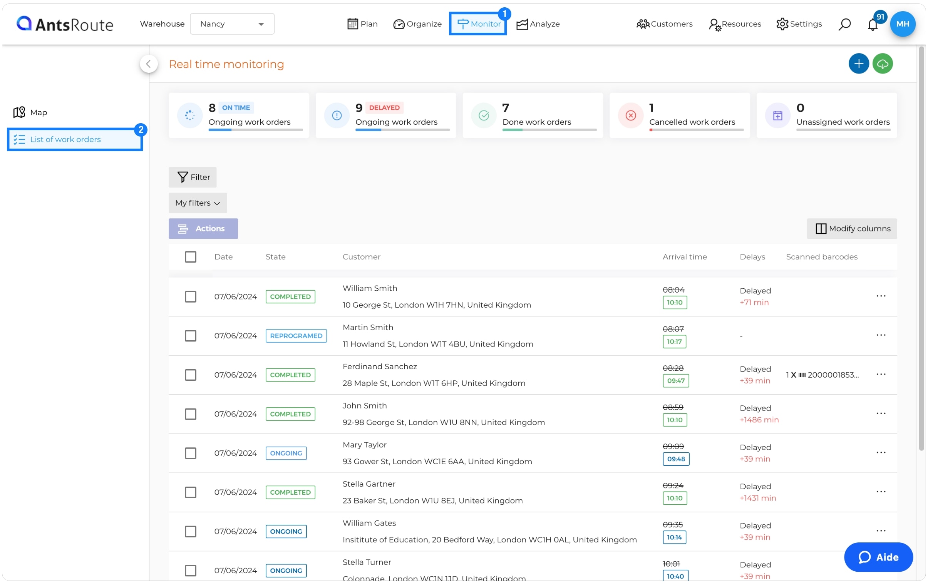Click the barcode icon in Ferdinand Sanchez row
928x584 pixels.
coord(802,375)
